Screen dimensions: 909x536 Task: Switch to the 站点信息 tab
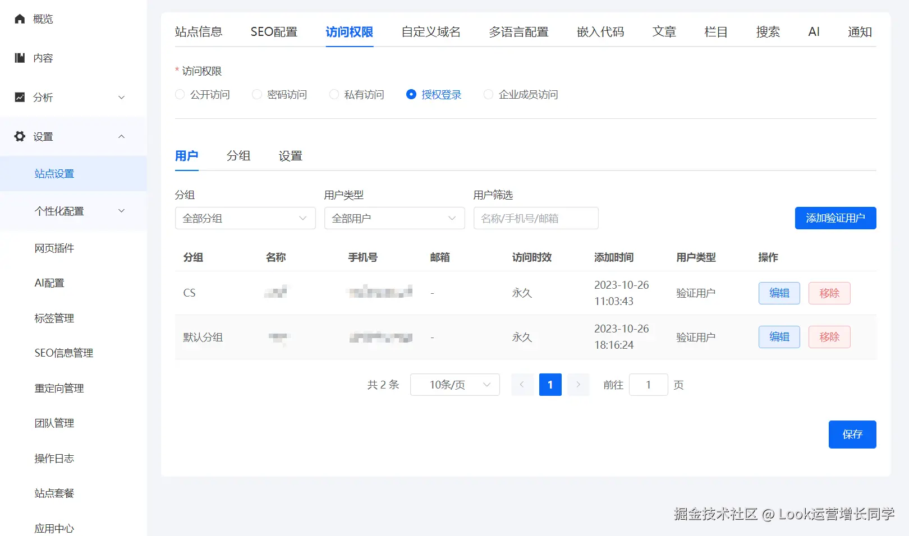point(199,32)
